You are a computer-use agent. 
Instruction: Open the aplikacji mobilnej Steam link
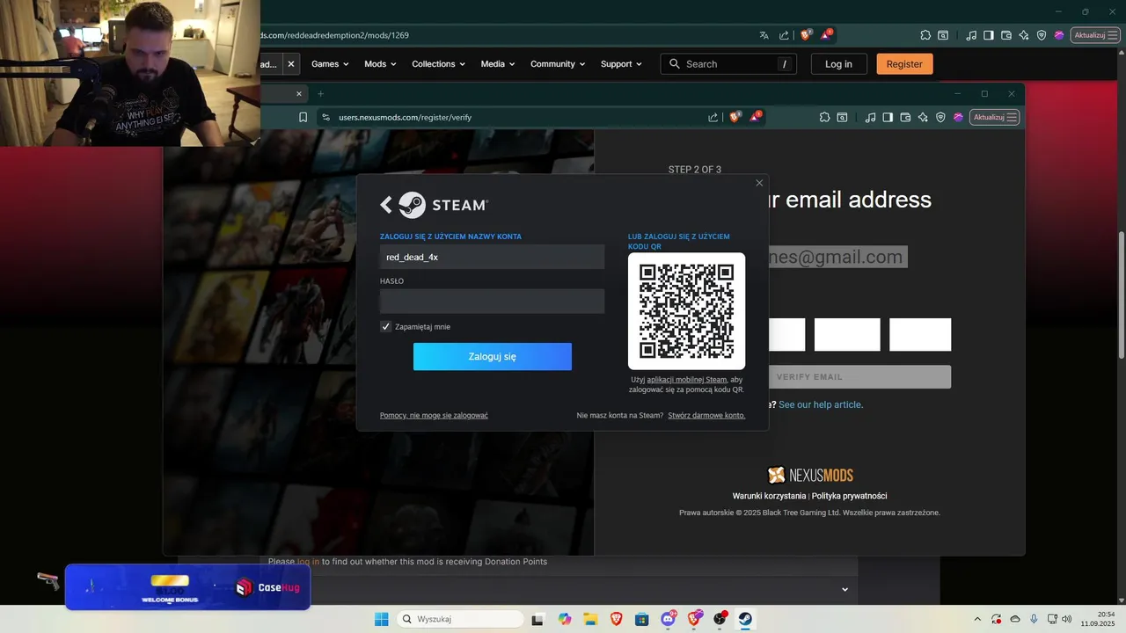687,380
